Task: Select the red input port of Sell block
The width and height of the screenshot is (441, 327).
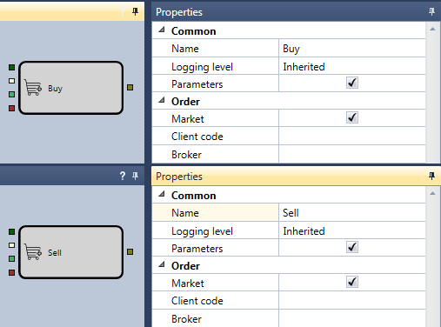Action: click(11, 272)
